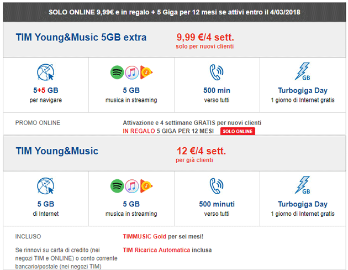Click the Google Play Music icon in the 5GB extra plan

[x=145, y=72]
